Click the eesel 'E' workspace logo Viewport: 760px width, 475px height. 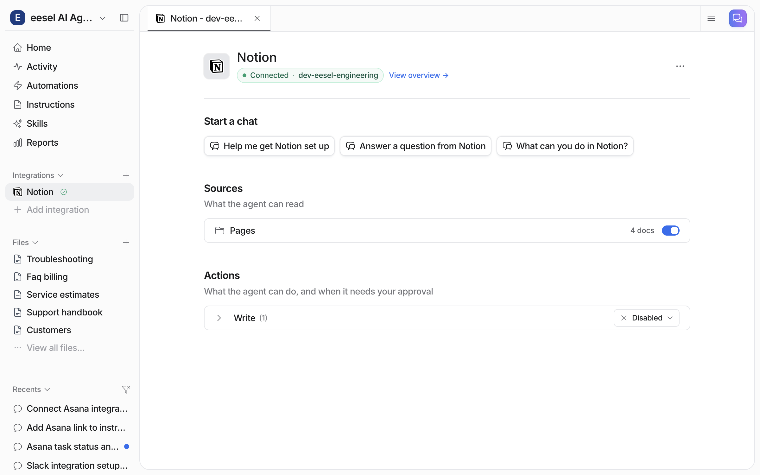(18, 18)
